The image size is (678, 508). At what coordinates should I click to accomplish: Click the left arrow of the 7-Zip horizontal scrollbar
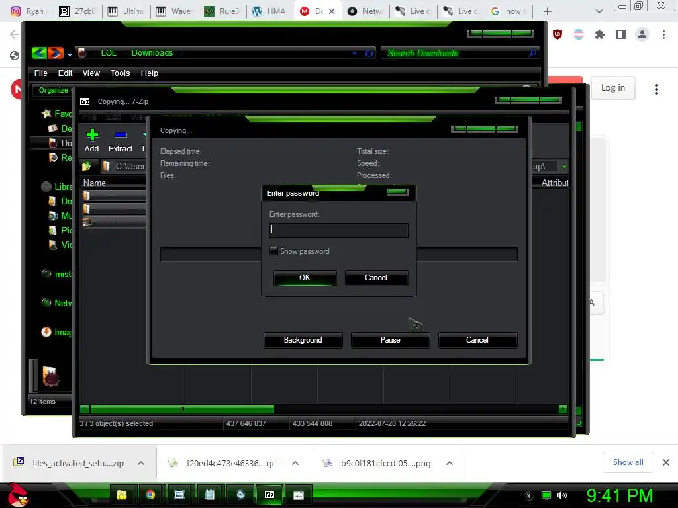coord(84,409)
